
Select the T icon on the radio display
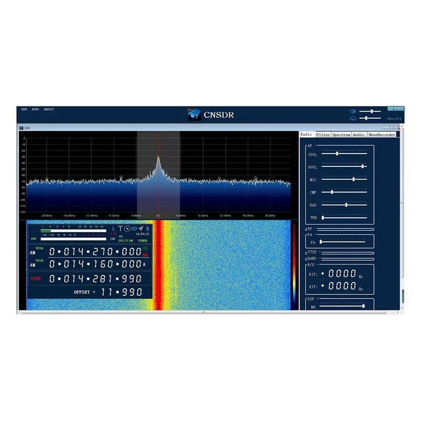[120, 228]
